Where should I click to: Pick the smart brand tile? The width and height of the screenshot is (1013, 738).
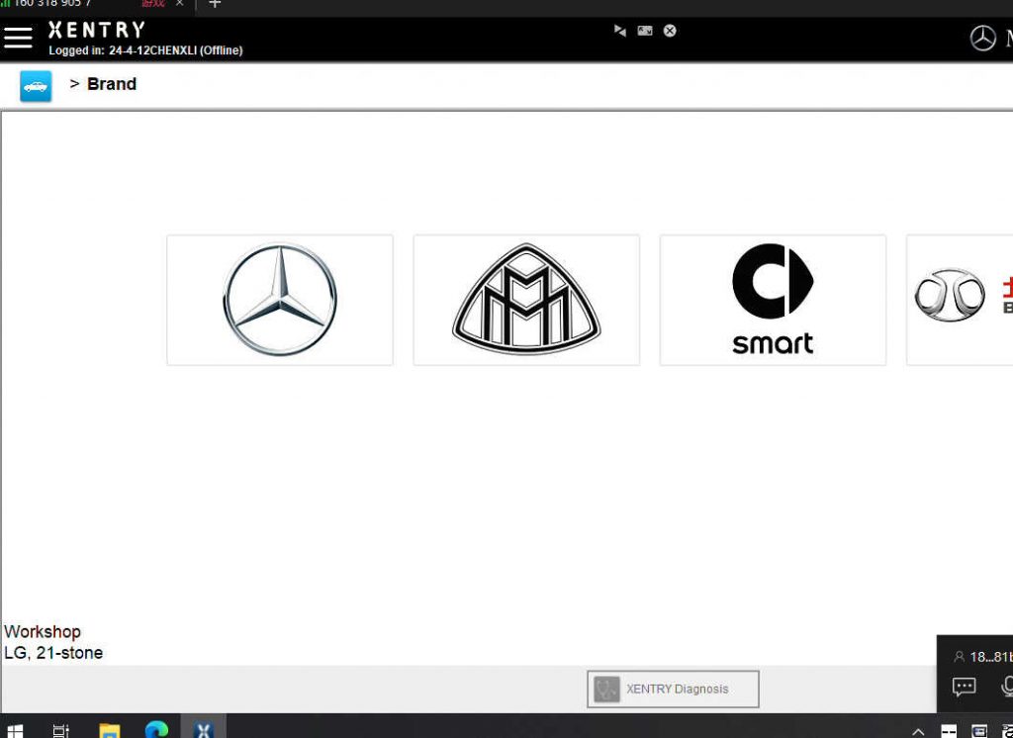[x=773, y=300]
